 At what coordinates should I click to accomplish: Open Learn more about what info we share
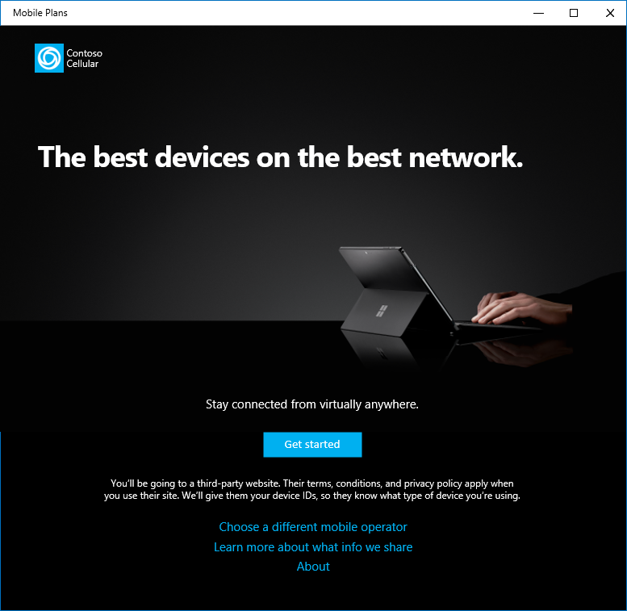click(x=313, y=546)
